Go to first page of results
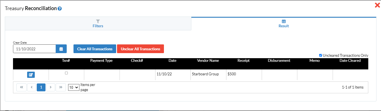This screenshot has width=381, height=111. pyautogui.click(x=21, y=87)
